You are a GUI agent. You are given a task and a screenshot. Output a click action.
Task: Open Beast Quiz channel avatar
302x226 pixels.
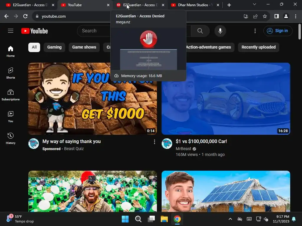pos(34,144)
